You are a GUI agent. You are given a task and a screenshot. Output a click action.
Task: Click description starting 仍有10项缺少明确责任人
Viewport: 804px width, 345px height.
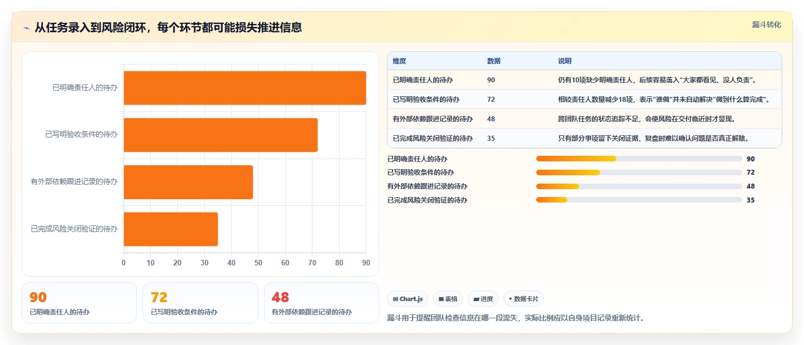(x=657, y=80)
